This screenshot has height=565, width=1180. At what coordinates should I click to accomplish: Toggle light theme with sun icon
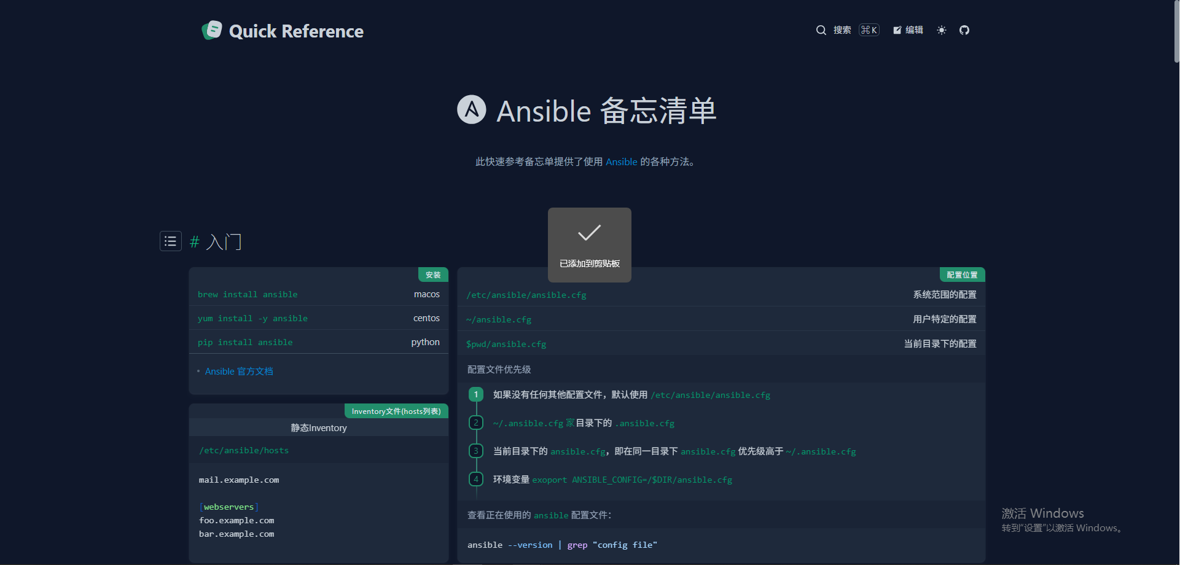click(x=941, y=30)
